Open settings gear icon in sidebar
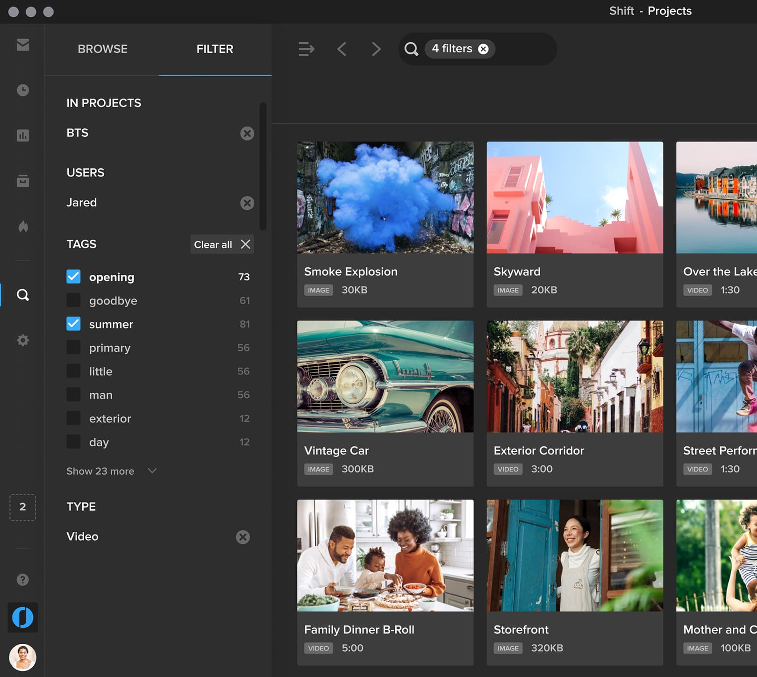 pyautogui.click(x=22, y=340)
